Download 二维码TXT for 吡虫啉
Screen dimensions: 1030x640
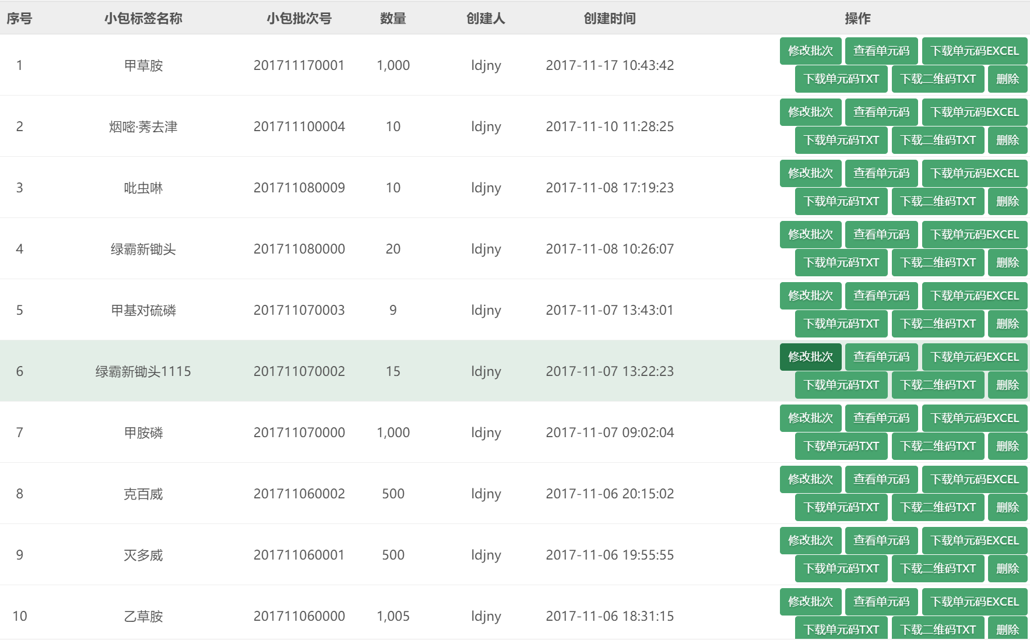[x=938, y=201]
